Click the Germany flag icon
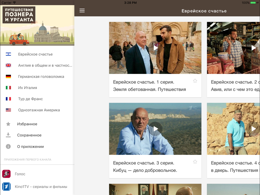The height and width of the screenshot is (195, 260). click(8, 76)
